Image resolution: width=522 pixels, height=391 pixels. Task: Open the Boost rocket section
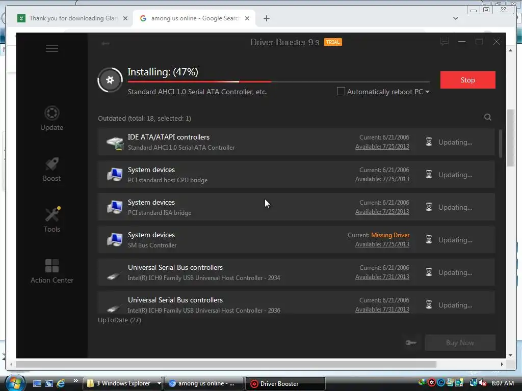pyautogui.click(x=51, y=169)
